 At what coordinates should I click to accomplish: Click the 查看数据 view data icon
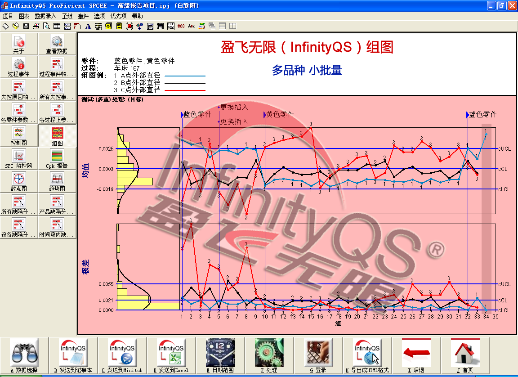57,44
